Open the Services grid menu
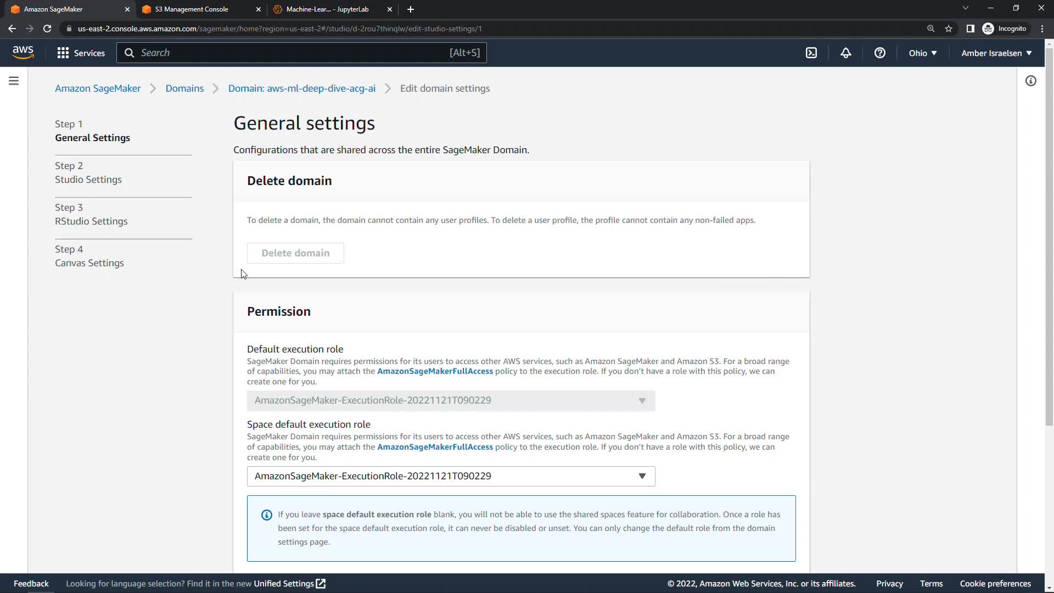This screenshot has height=593, width=1054. click(81, 53)
